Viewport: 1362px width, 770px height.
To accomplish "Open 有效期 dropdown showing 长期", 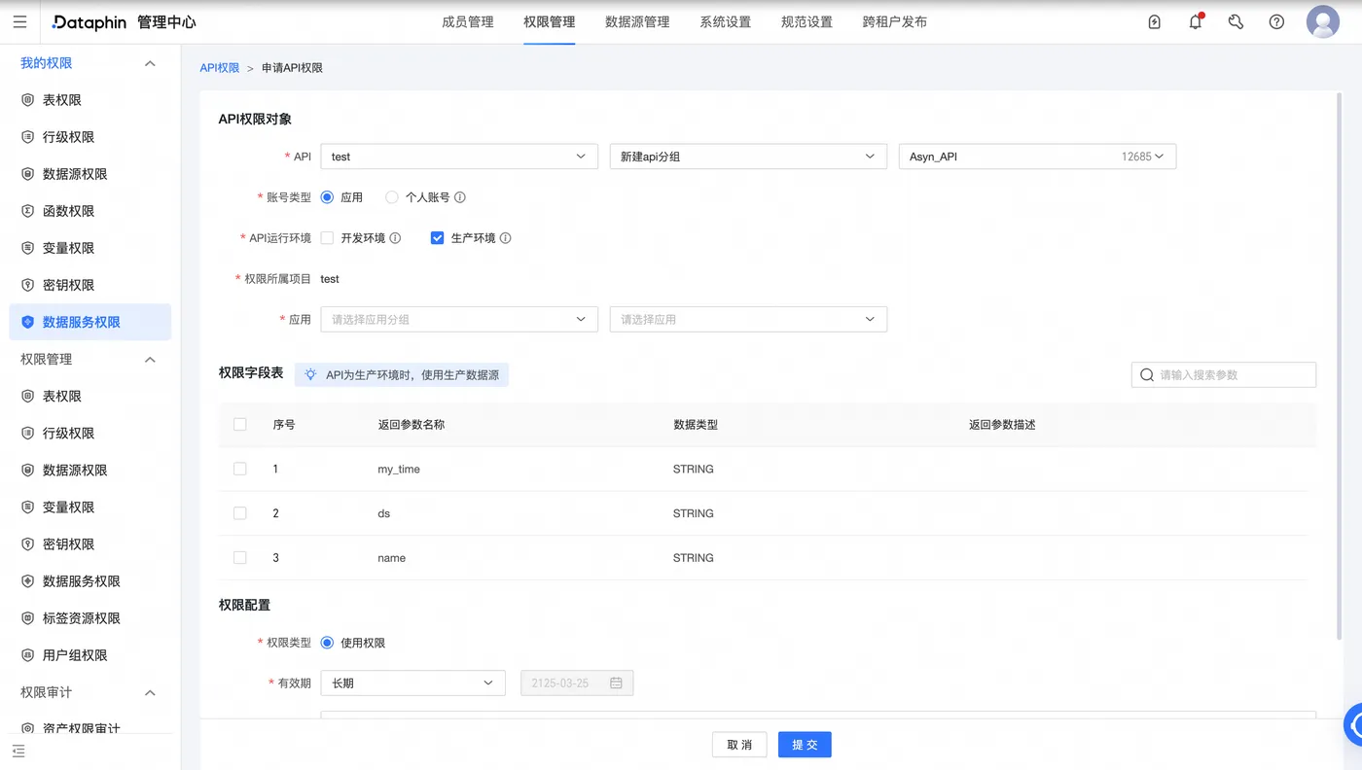I will pos(412,683).
